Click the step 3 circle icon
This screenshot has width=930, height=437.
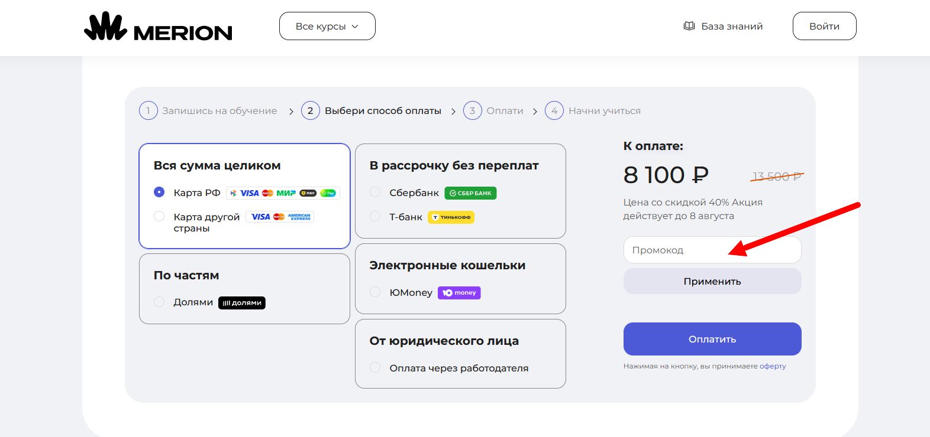click(473, 110)
